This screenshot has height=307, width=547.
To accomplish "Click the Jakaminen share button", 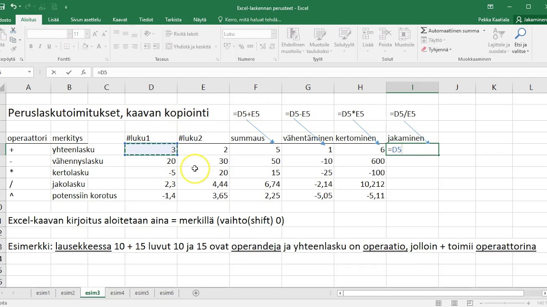I will (x=531, y=20).
